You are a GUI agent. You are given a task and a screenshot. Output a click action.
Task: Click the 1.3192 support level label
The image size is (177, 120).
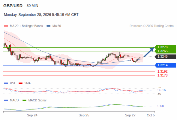[163, 71]
